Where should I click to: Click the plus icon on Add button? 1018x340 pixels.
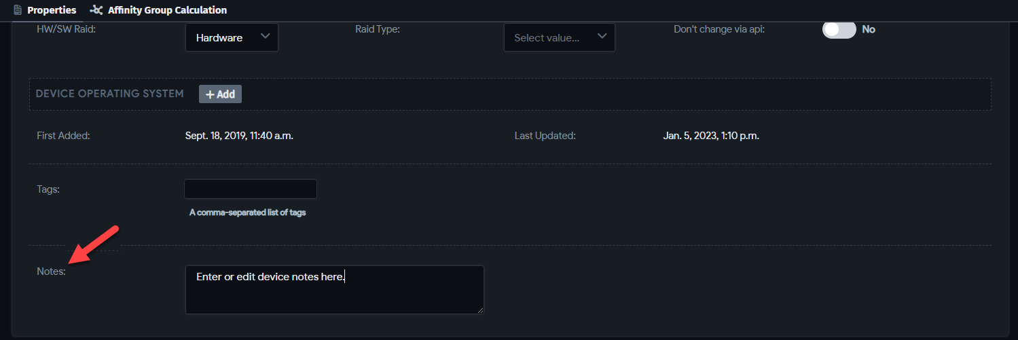pyautogui.click(x=210, y=94)
